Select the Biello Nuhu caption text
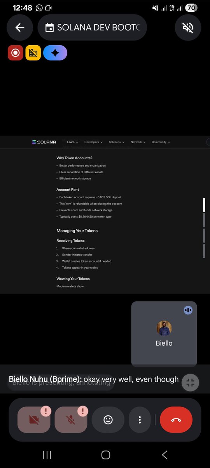210x468 pixels. click(x=94, y=379)
